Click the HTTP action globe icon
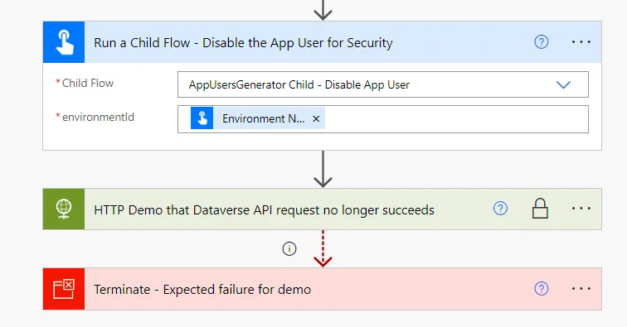 coord(64,209)
